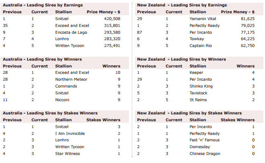Click Perfectly Ready in New Zealand earnings table
Viewport: 265px width, 163px height.
pos(204,26)
